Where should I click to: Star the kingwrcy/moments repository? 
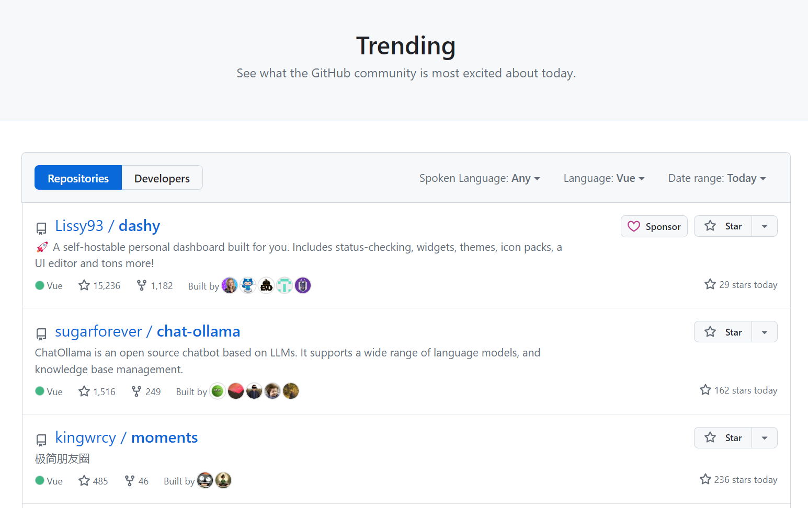[723, 438]
